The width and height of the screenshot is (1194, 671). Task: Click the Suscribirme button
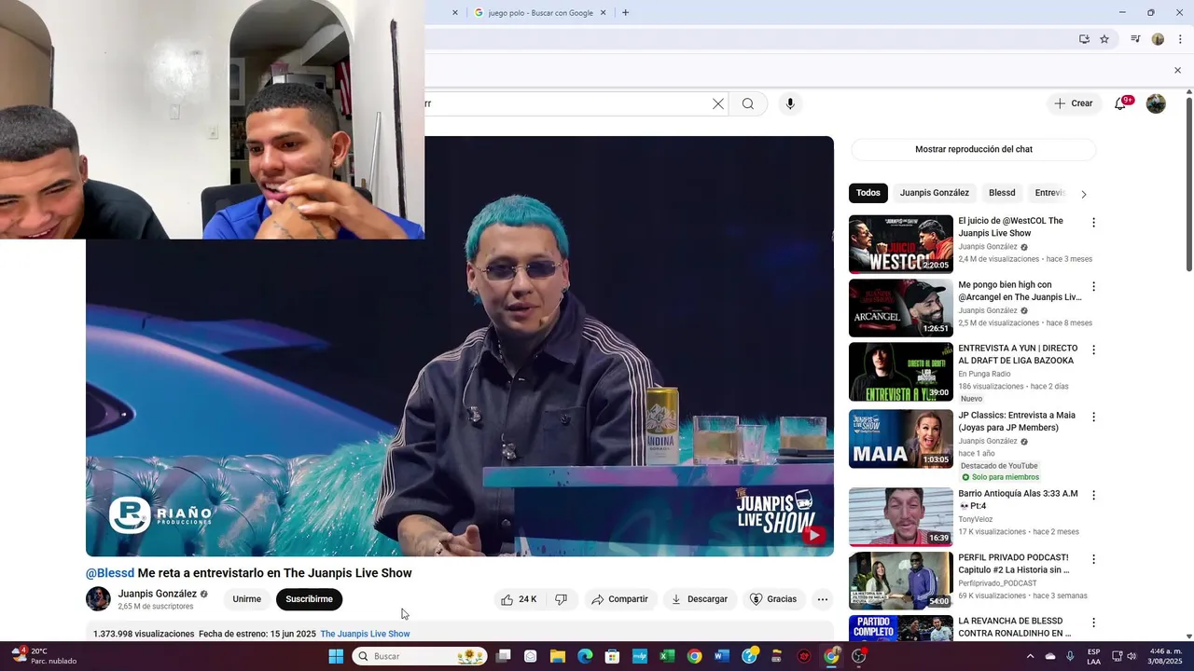pyautogui.click(x=309, y=599)
